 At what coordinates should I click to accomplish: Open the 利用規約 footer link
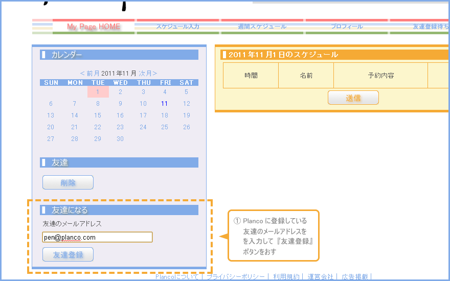point(286,277)
